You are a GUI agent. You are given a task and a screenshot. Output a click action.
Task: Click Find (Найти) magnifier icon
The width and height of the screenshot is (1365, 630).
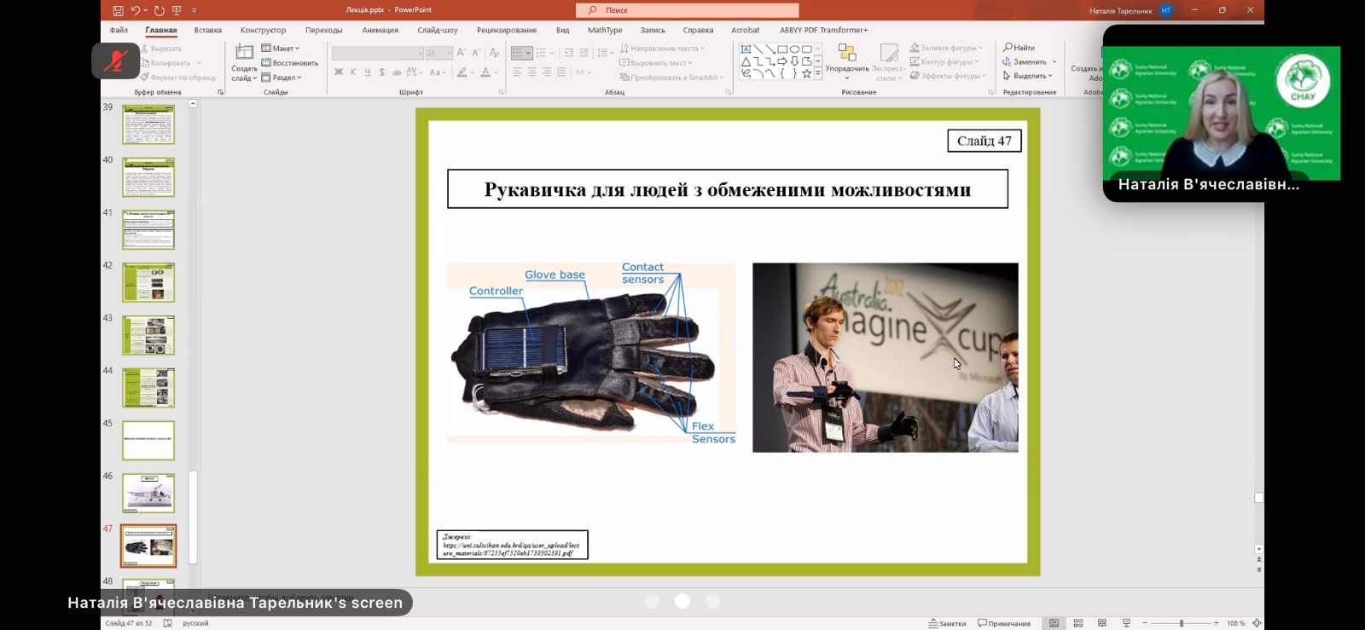(1008, 48)
